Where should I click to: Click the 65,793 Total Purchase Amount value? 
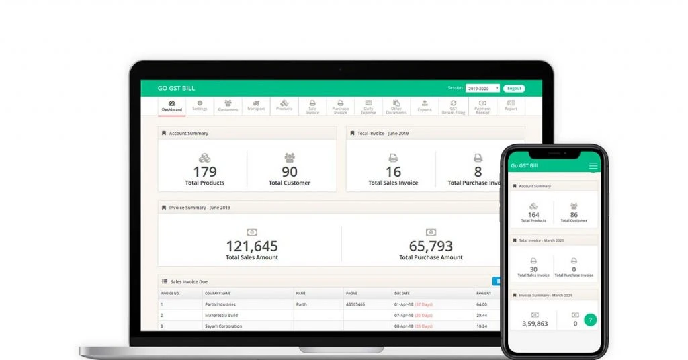[x=431, y=246]
